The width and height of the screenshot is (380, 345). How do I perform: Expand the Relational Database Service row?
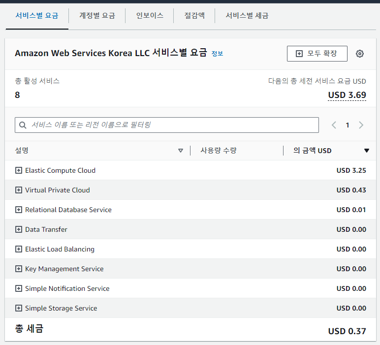click(19, 210)
